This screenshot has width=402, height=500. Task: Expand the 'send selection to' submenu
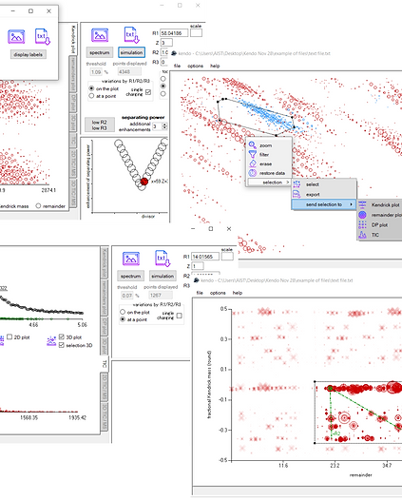323,204
